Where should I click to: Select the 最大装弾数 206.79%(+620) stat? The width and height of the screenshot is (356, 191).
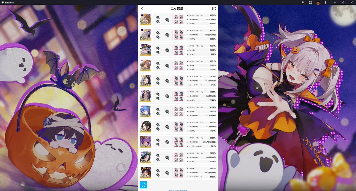coord(201,142)
